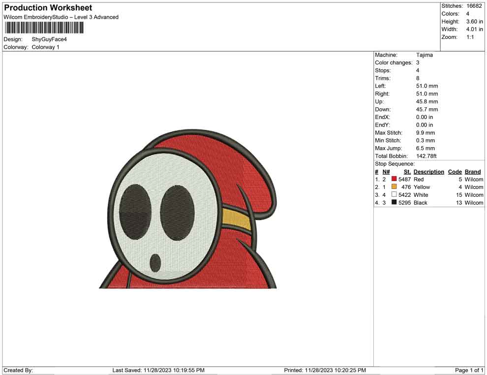Viewport: 487px width, 375px height.
Task: Select the yellow thread color swatch
Action: 394,187
